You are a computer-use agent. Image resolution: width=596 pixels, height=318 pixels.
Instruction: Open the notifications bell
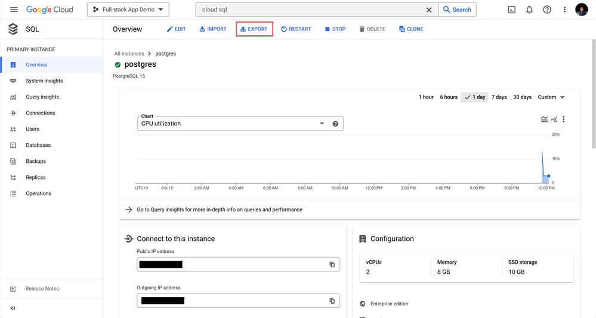529,10
